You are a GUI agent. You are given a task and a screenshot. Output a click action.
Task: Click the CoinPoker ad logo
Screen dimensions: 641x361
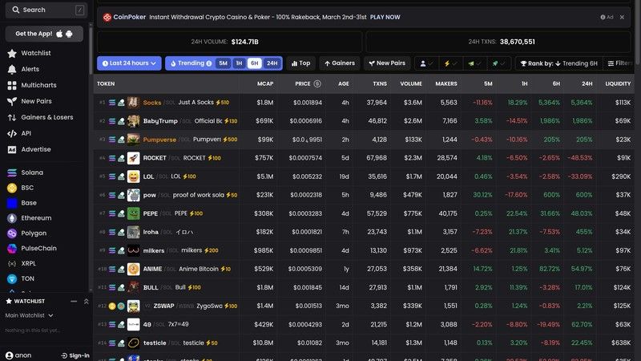tap(107, 17)
